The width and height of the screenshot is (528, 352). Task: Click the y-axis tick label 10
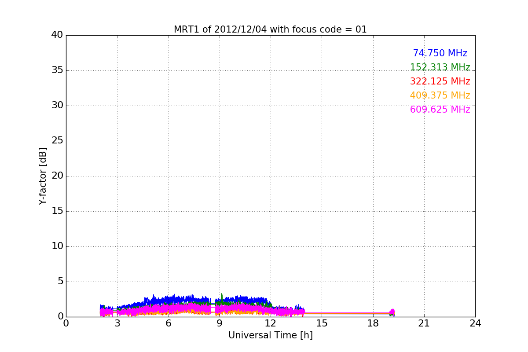click(x=57, y=246)
